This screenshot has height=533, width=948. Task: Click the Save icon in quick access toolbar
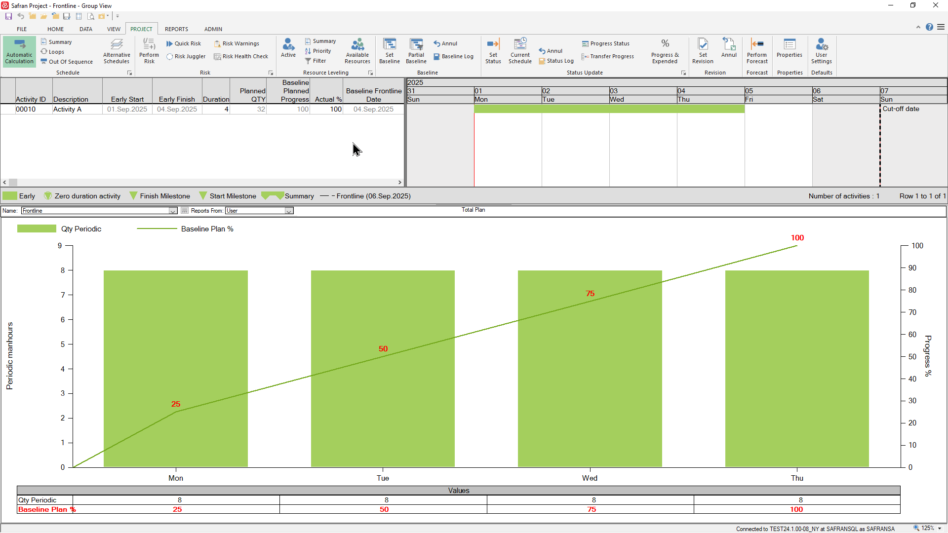tap(8, 16)
